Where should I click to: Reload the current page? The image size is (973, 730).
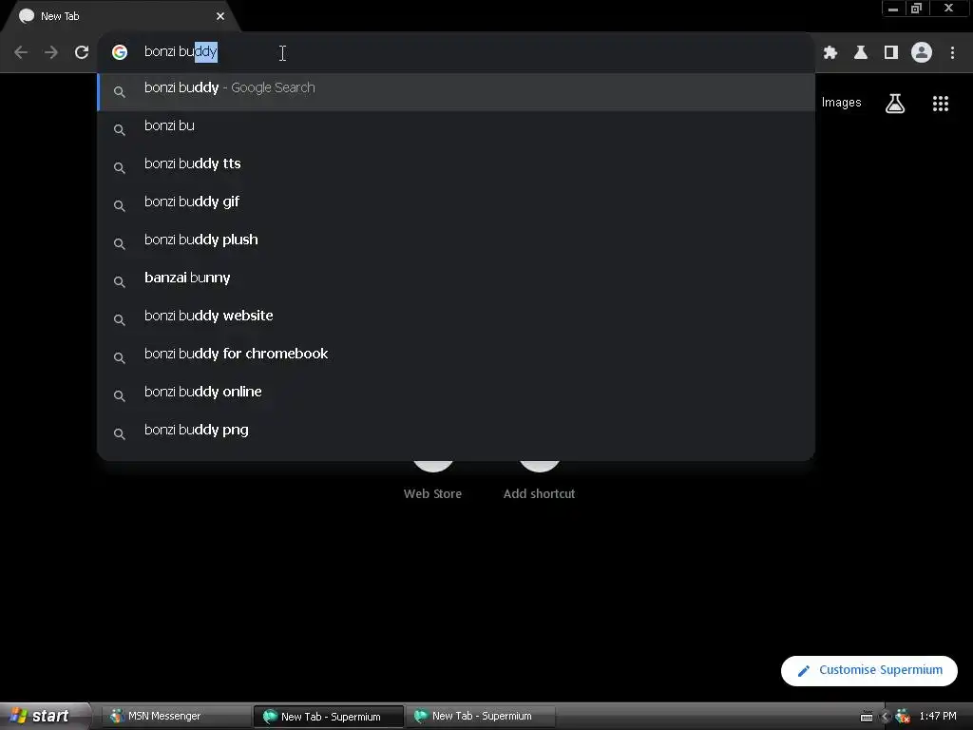point(82,52)
